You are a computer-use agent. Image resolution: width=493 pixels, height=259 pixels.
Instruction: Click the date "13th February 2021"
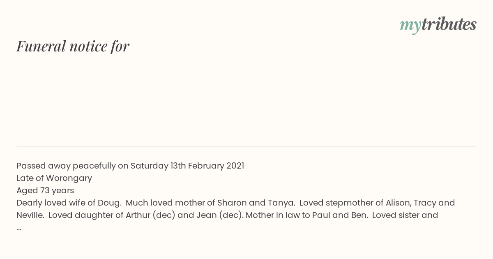(x=207, y=166)
